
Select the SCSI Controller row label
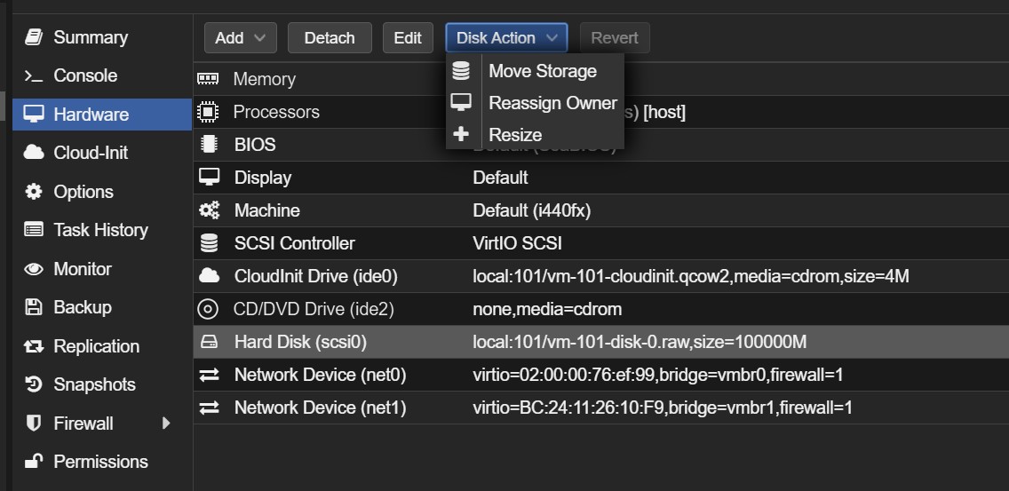pos(295,243)
